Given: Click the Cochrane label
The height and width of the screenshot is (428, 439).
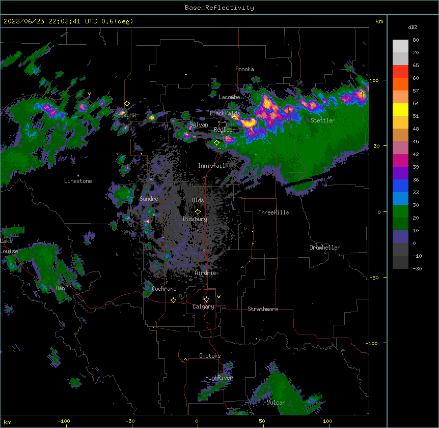Looking at the screenshot, I should (164, 289).
